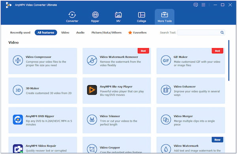
Task: Click the Video section heading
Action: pyautogui.click(x=13, y=43)
